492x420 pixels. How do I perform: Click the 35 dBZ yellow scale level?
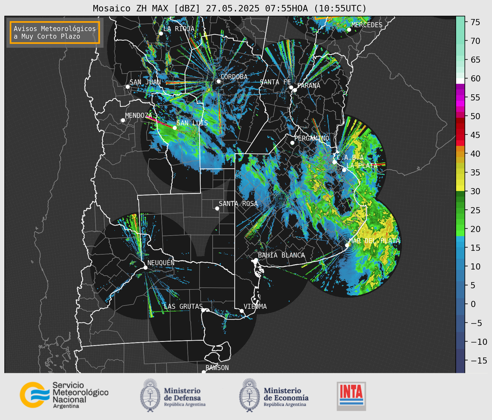pyautogui.click(x=475, y=173)
